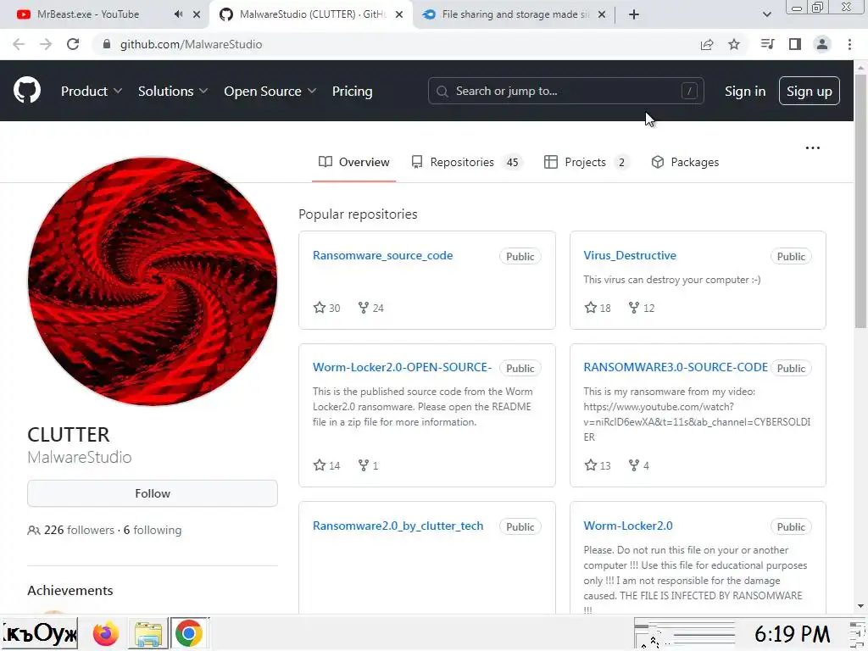Image resolution: width=868 pixels, height=651 pixels.
Task: Click the browser forward arrow
Action: [46, 44]
